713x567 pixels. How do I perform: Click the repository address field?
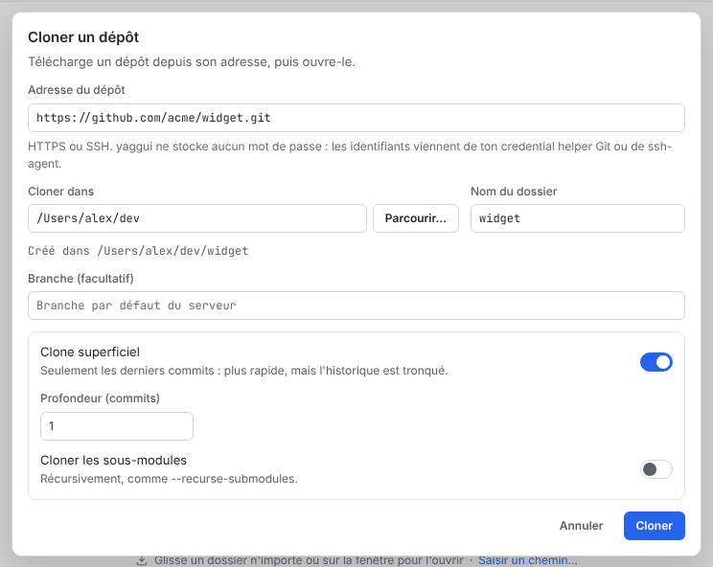coord(356,118)
